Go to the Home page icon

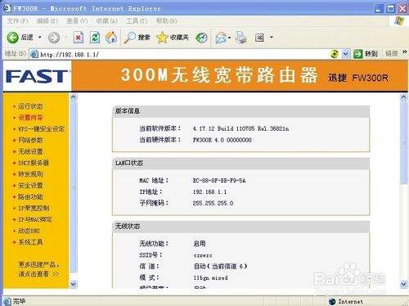tap(111, 38)
